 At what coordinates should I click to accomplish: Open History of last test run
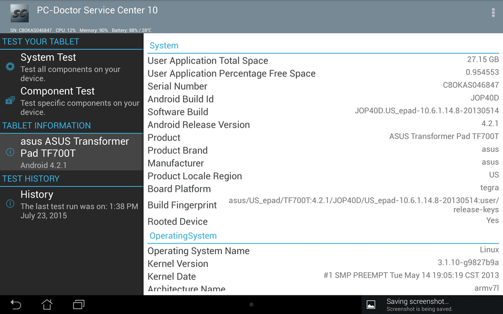pos(72,205)
